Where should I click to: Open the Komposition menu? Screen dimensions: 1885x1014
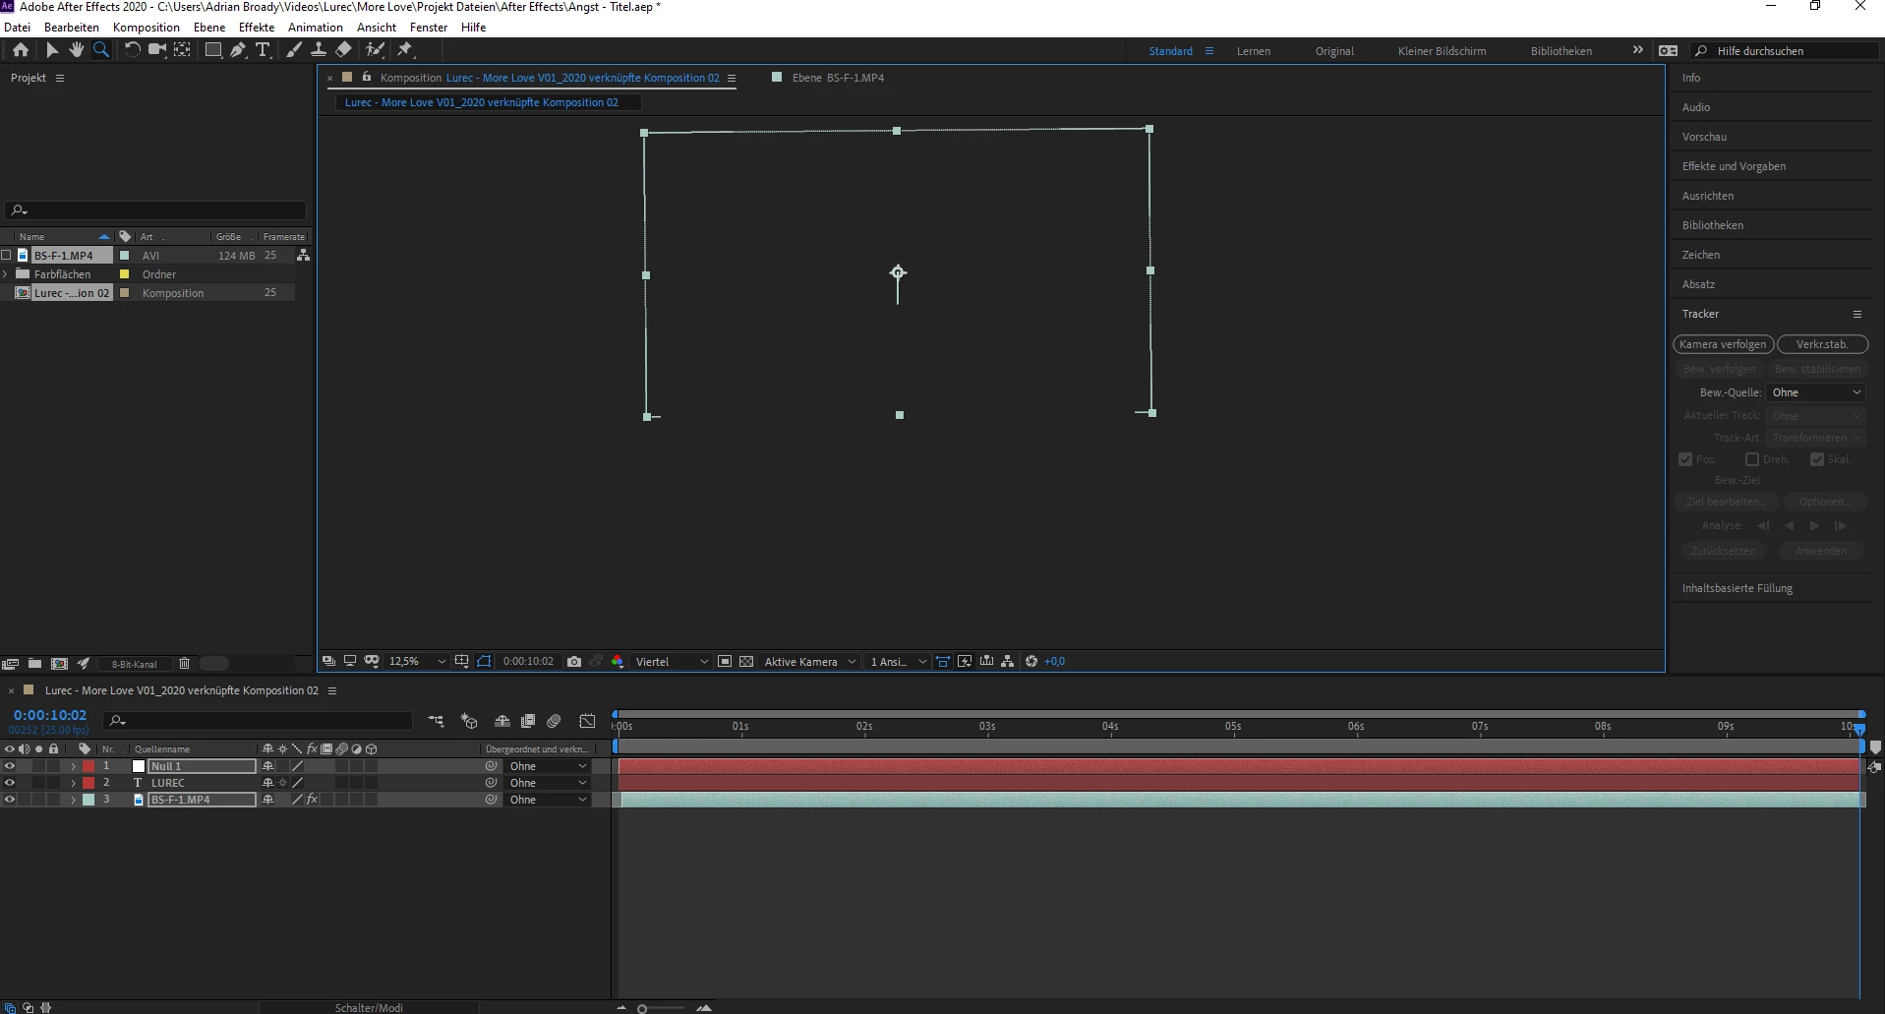pos(147,28)
